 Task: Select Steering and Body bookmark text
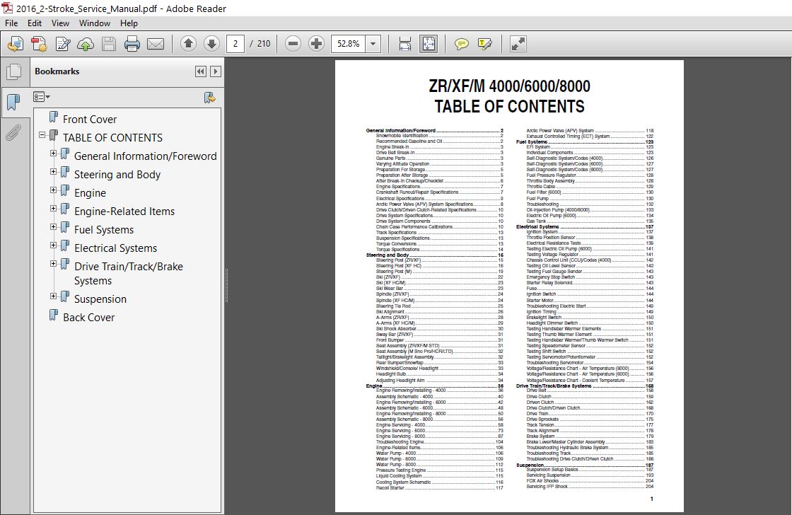(x=117, y=174)
